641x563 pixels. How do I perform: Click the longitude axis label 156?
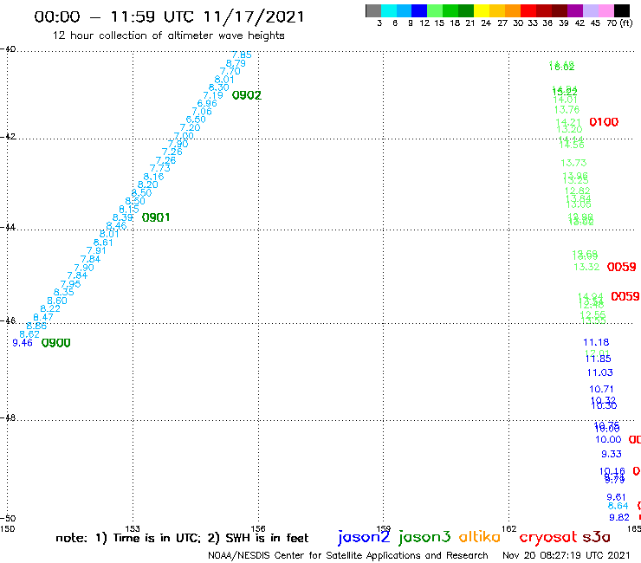(x=258, y=529)
